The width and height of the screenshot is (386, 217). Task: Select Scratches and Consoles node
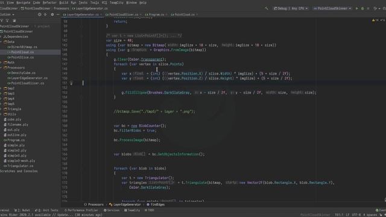(19, 171)
